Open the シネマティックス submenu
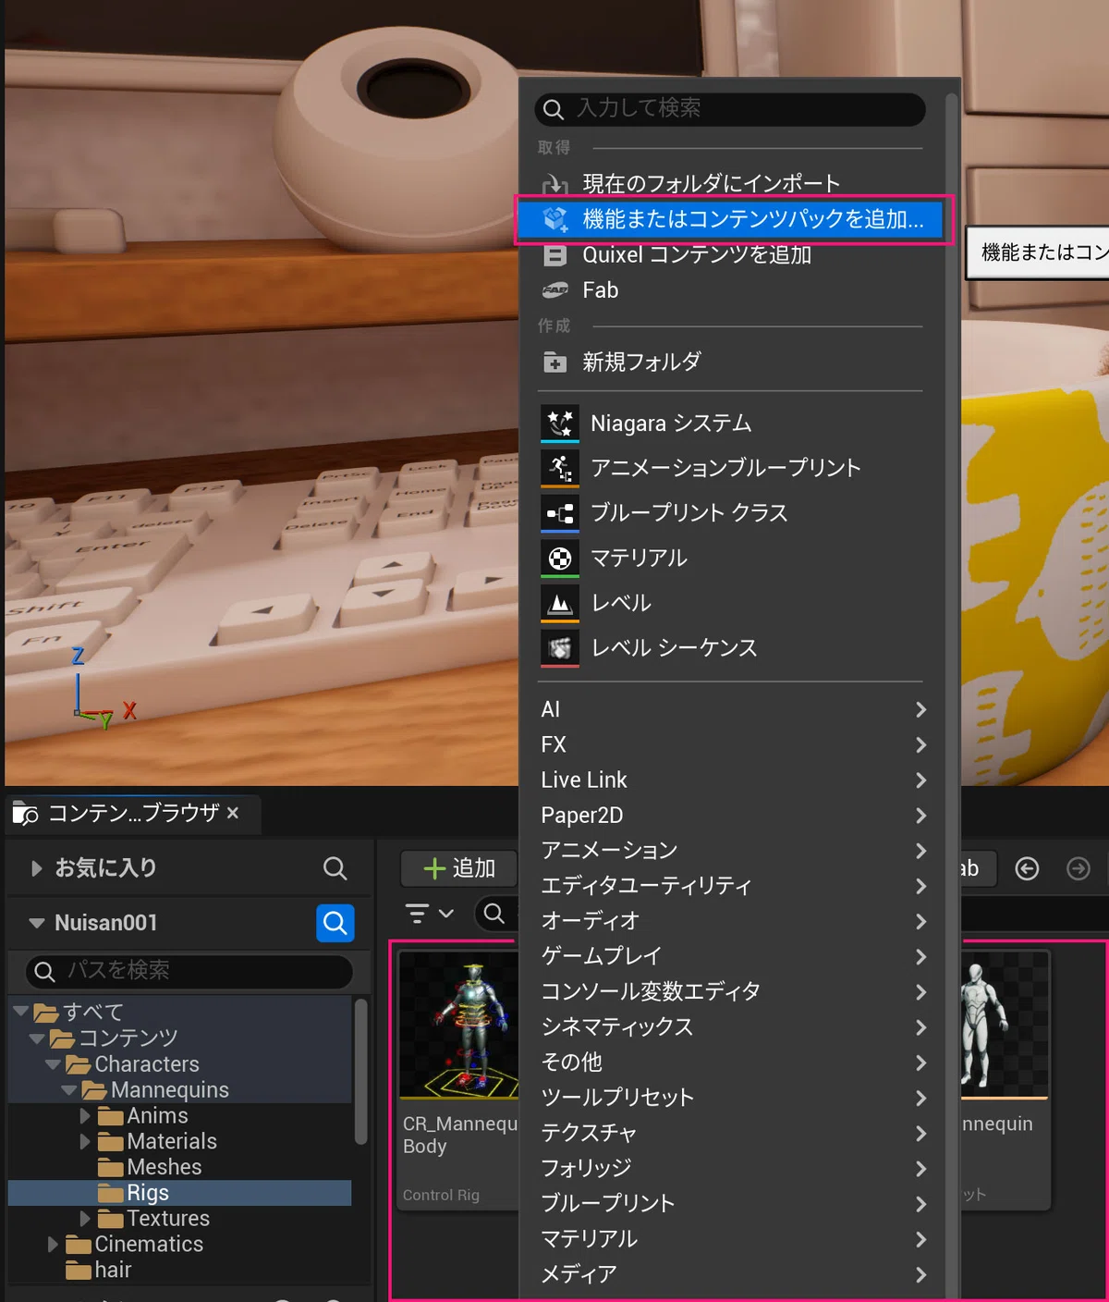 click(x=732, y=1027)
